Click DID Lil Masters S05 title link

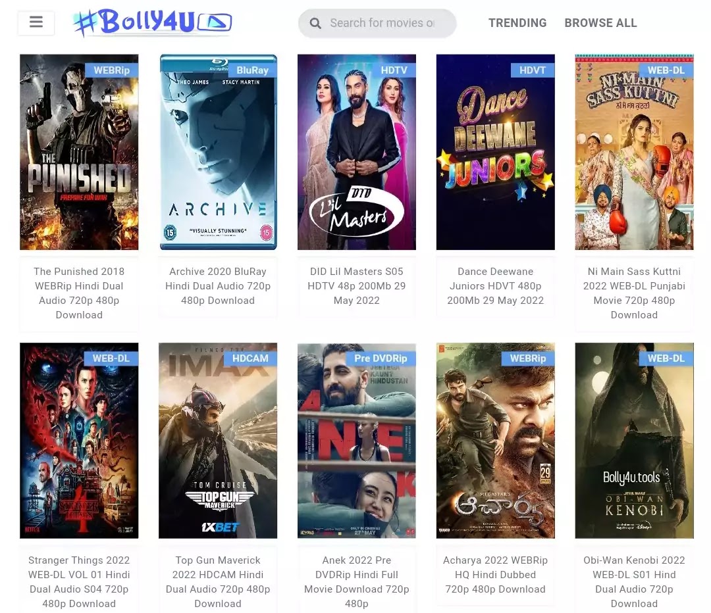356,286
